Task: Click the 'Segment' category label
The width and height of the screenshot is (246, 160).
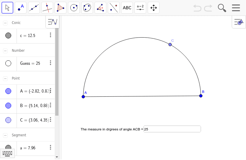Action: pos(19,135)
